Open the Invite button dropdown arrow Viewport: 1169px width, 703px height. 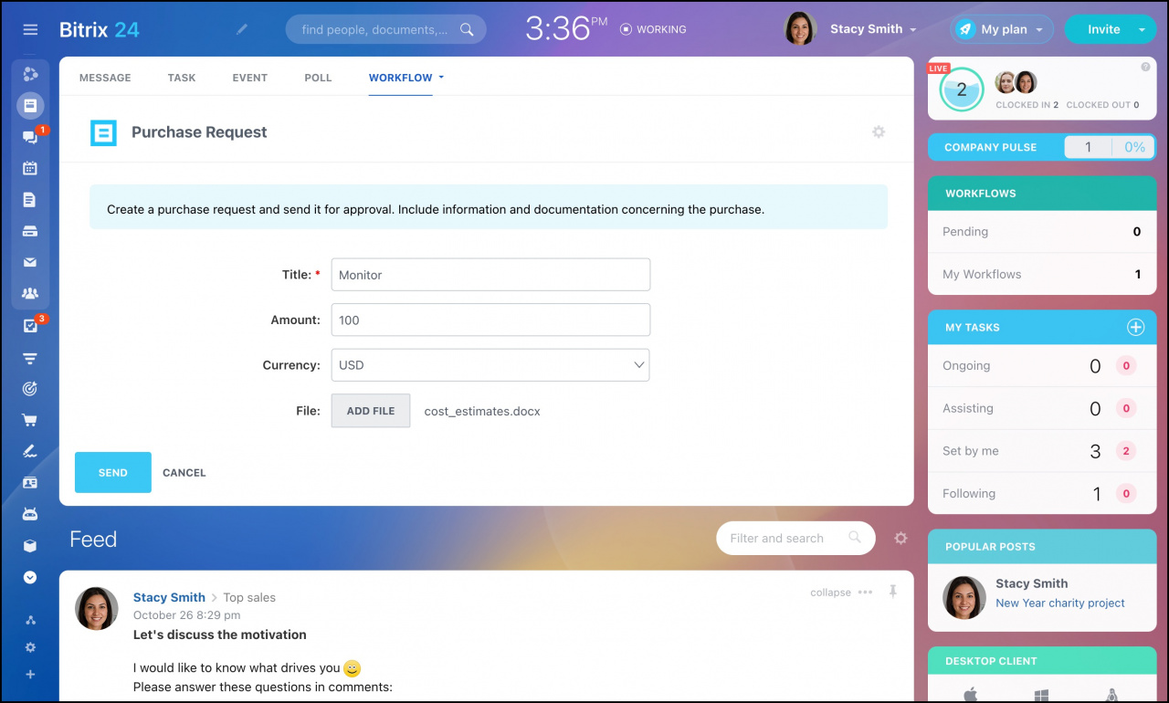1142,29
